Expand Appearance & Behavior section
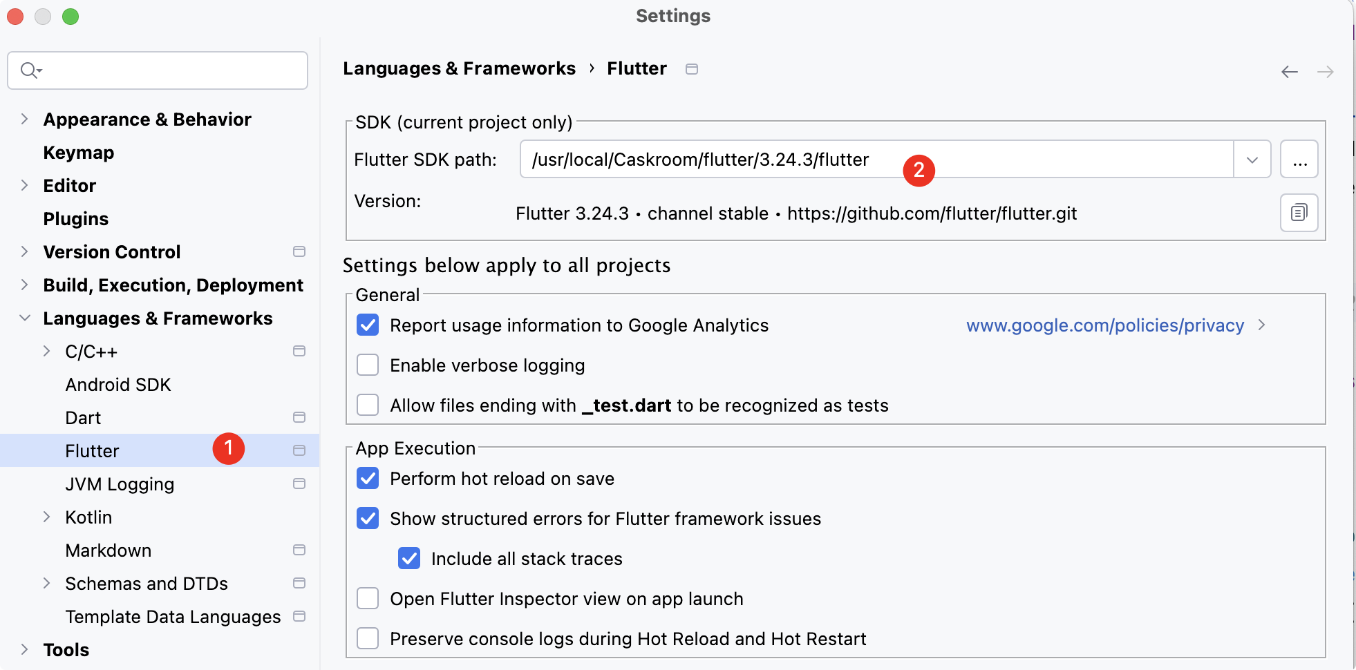This screenshot has height=670, width=1356. [x=25, y=119]
